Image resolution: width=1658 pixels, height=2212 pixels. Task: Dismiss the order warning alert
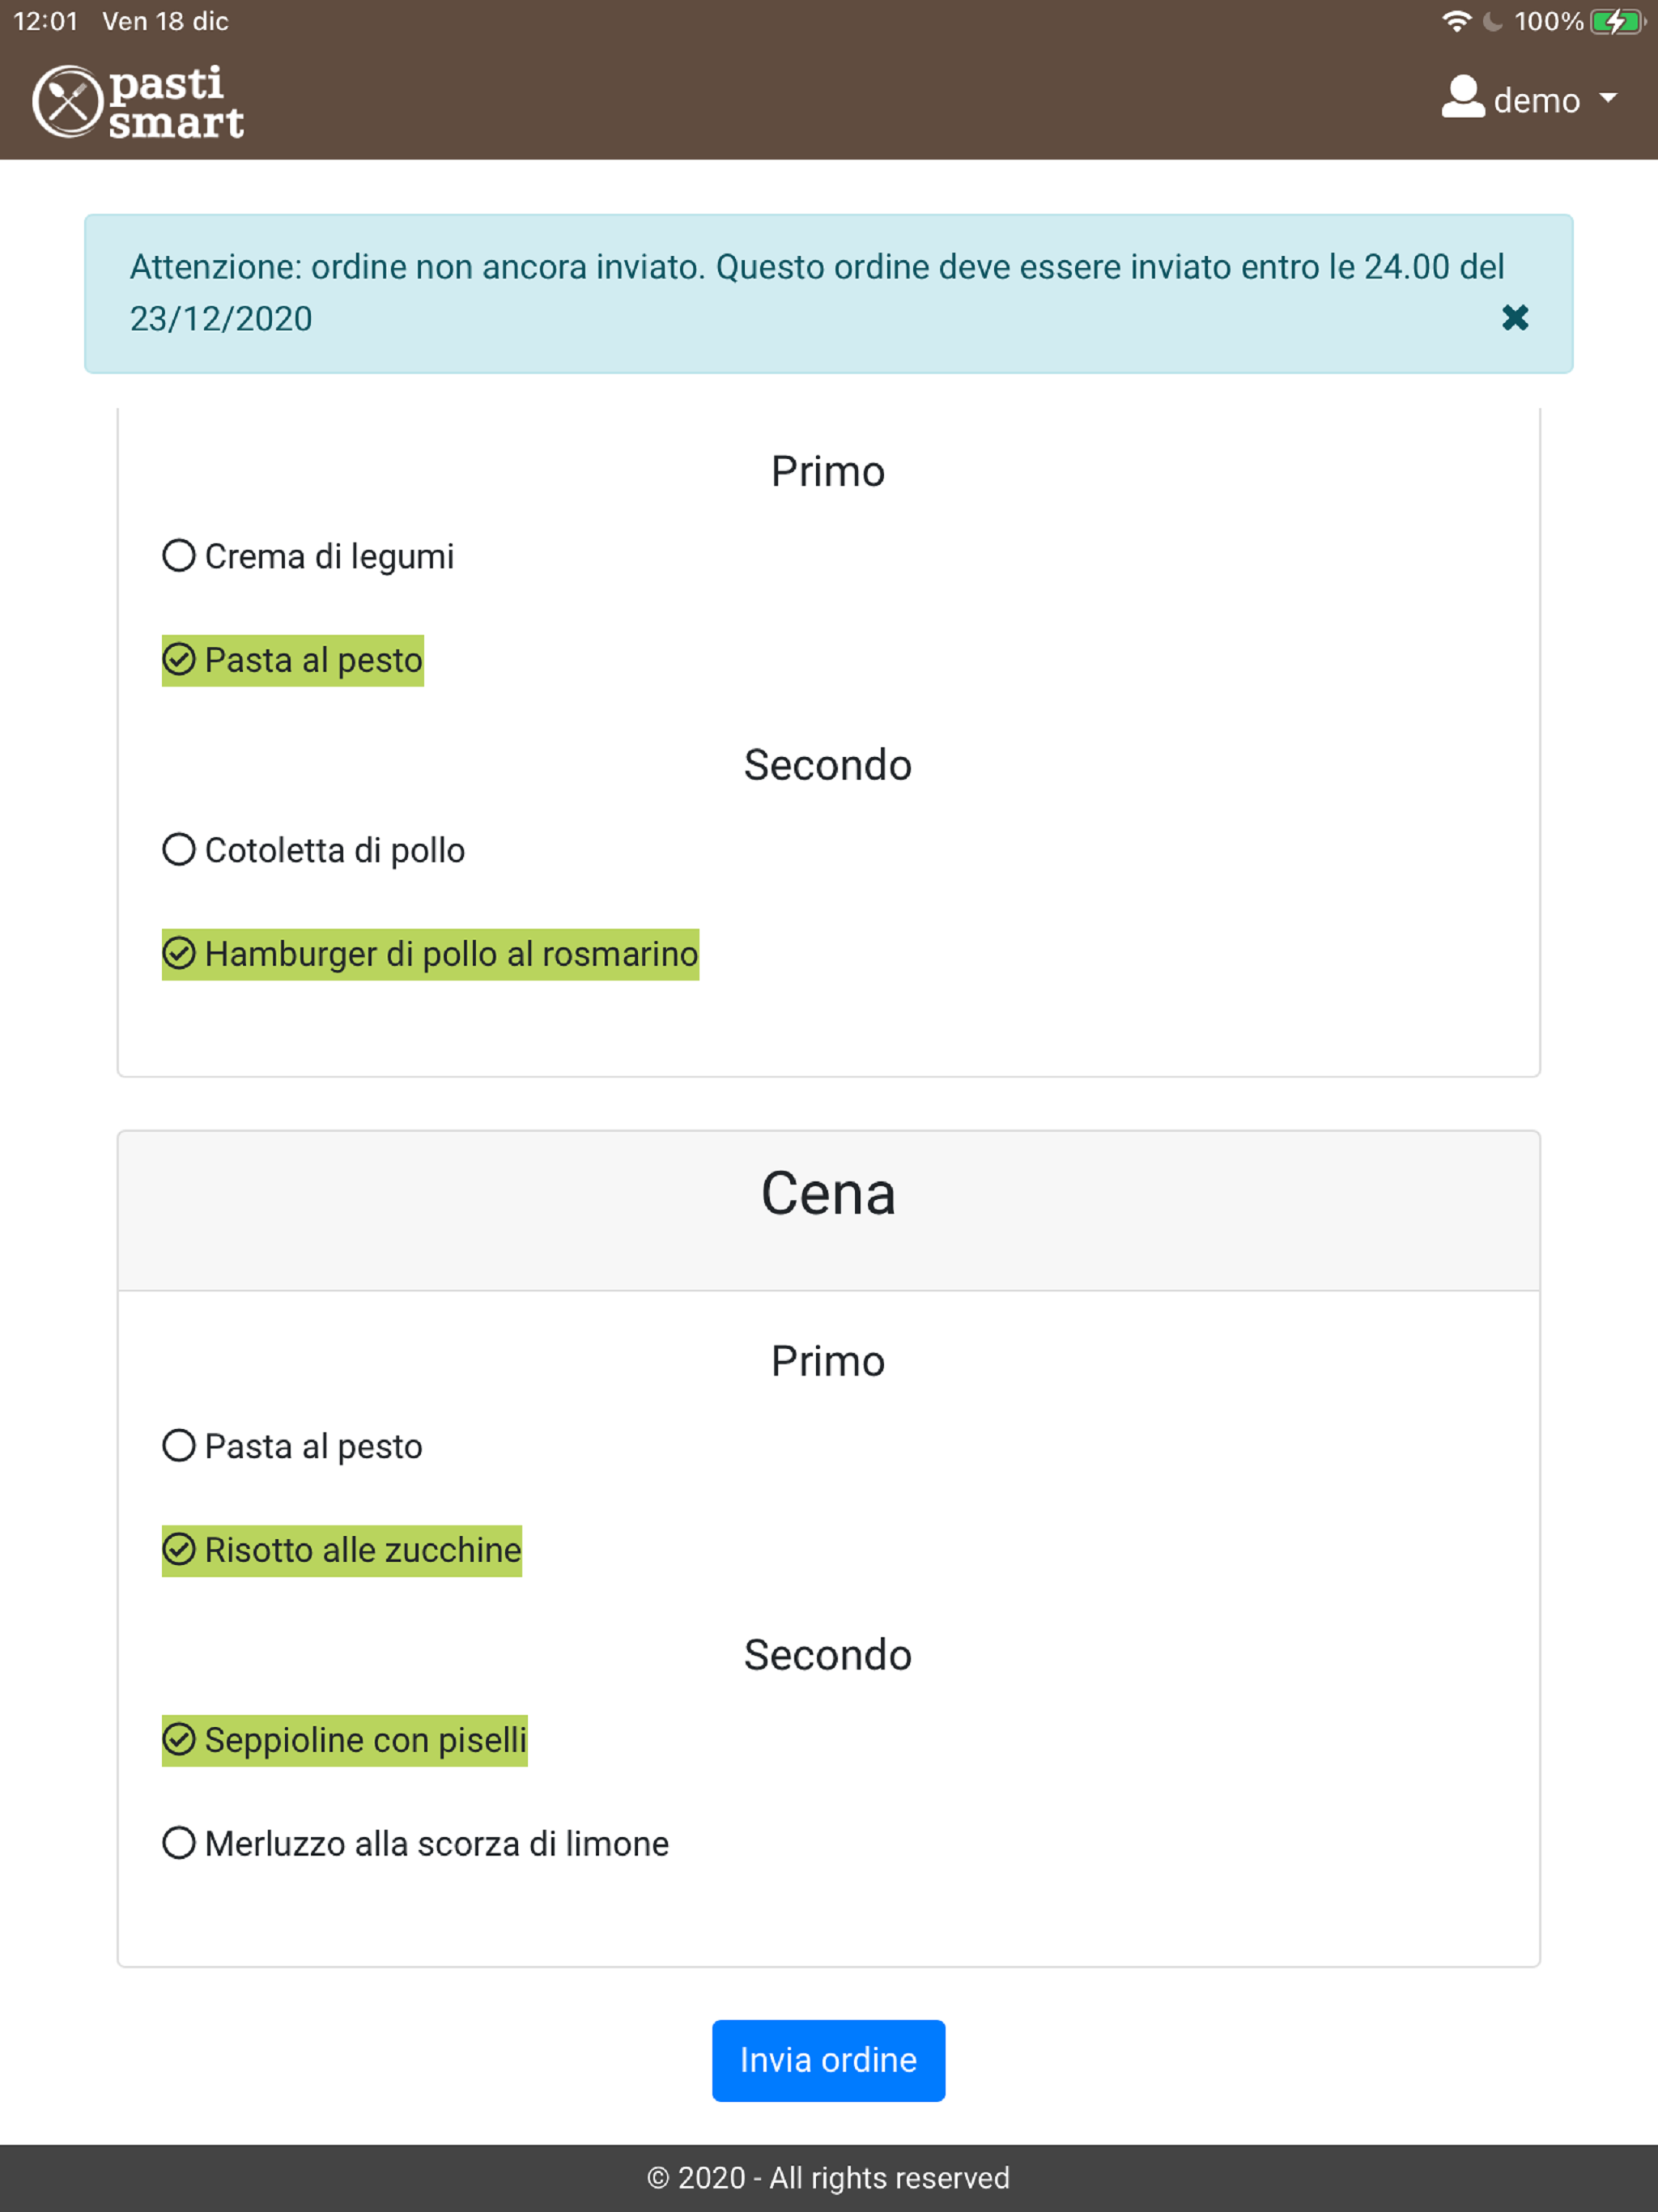(1515, 318)
